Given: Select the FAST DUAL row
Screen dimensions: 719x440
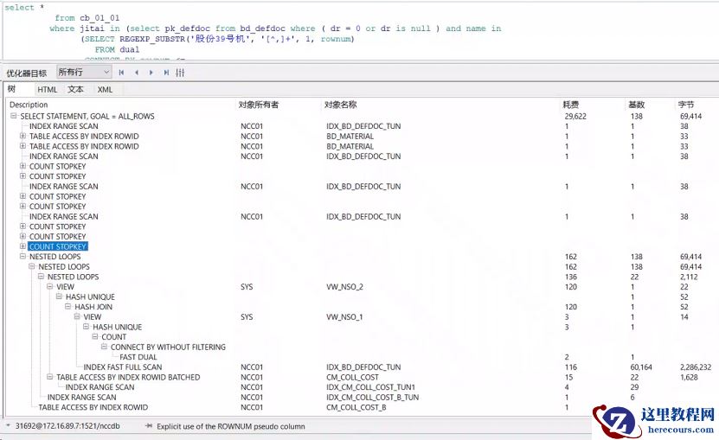Looking at the screenshot, I should [138, 357].
